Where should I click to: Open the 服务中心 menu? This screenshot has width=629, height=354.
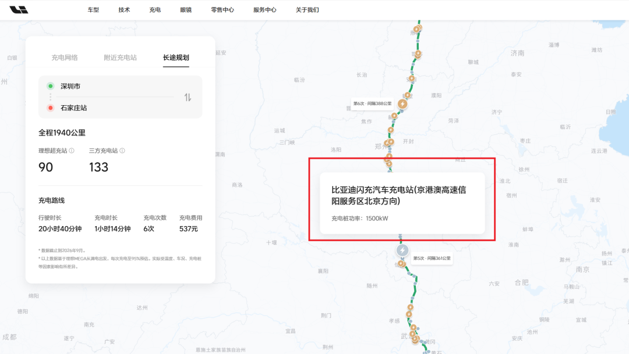pos(265,10)
